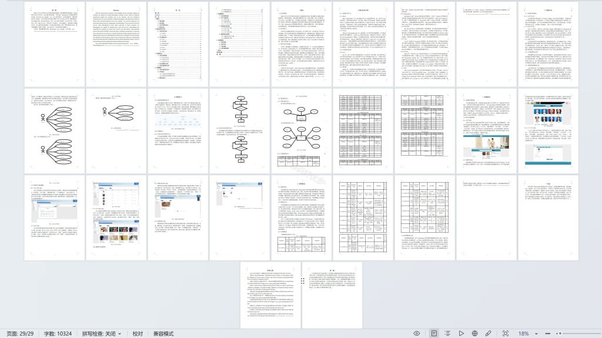The width and height of the screenshot is (602, 338).
Task: Open 拼写检查: 关闭 spell check dropdown
Action: point(101,333)
